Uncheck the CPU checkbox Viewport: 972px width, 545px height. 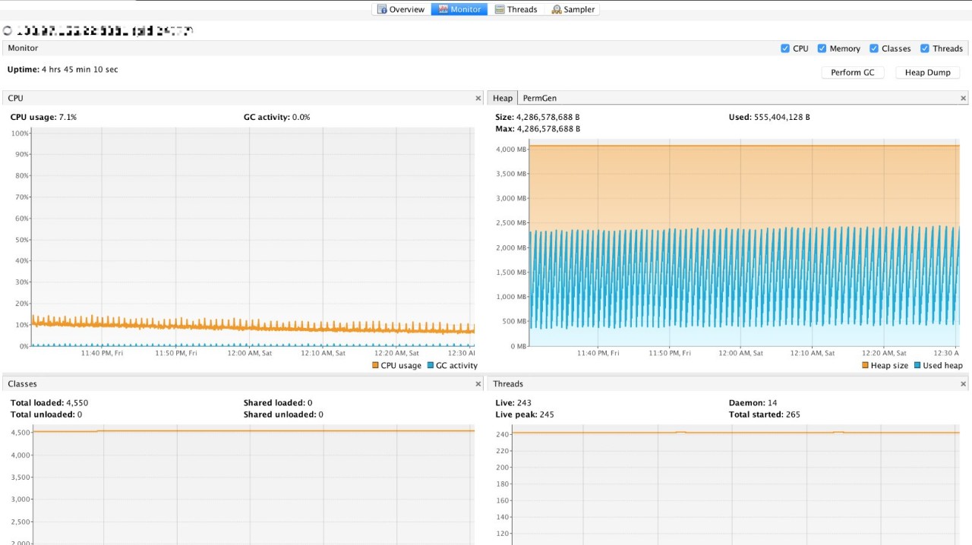pos(785,49)
